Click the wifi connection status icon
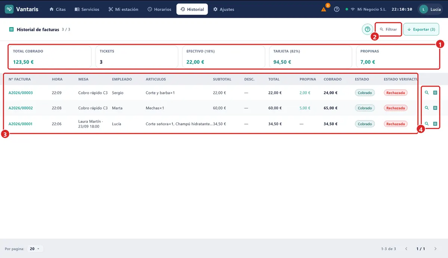 click(352, 9)
